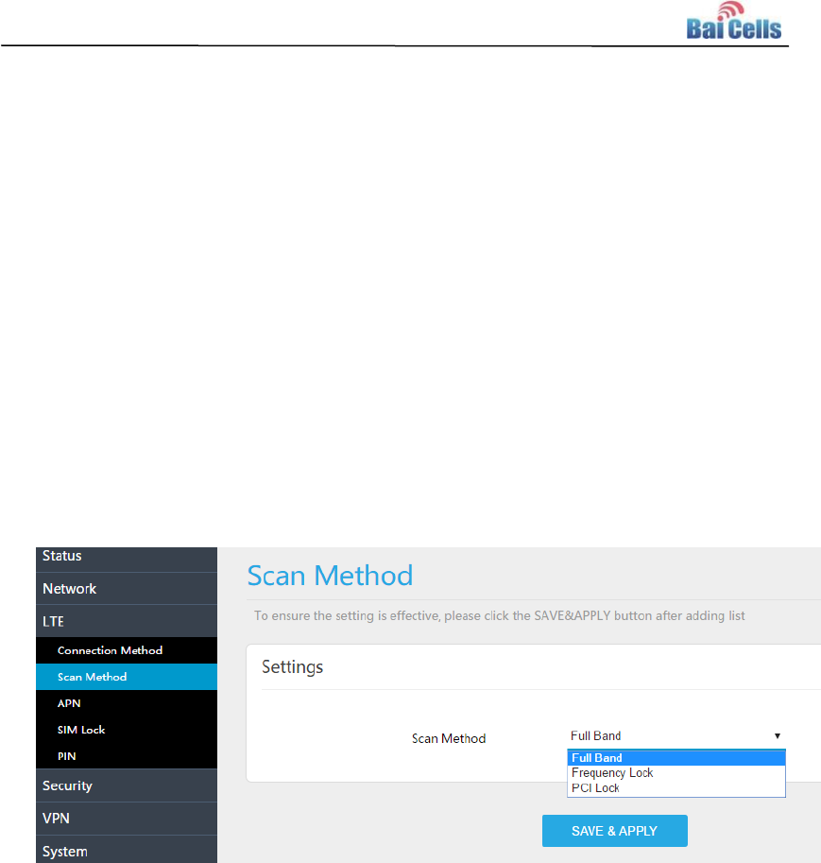Click the Settings section title
This screenshot has width=821, height=863.
(x=292, y=667)
